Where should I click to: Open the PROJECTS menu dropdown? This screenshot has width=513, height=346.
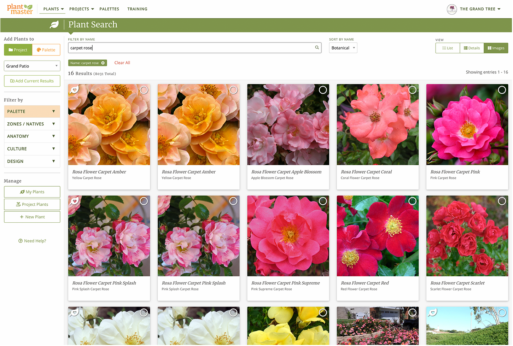tap(82, 9)
